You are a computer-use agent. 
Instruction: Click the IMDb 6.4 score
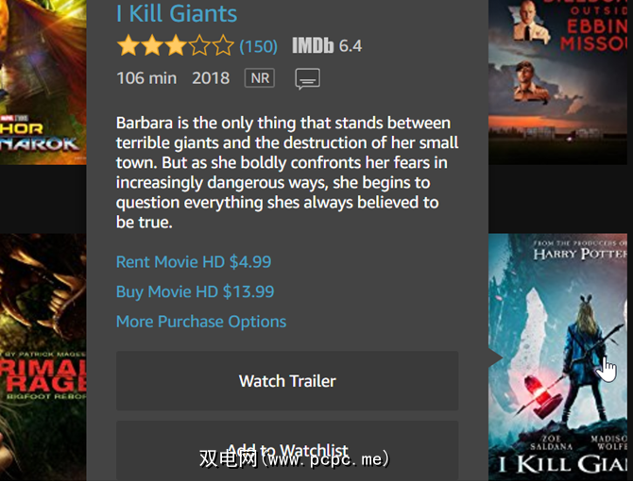click(351, 46)
